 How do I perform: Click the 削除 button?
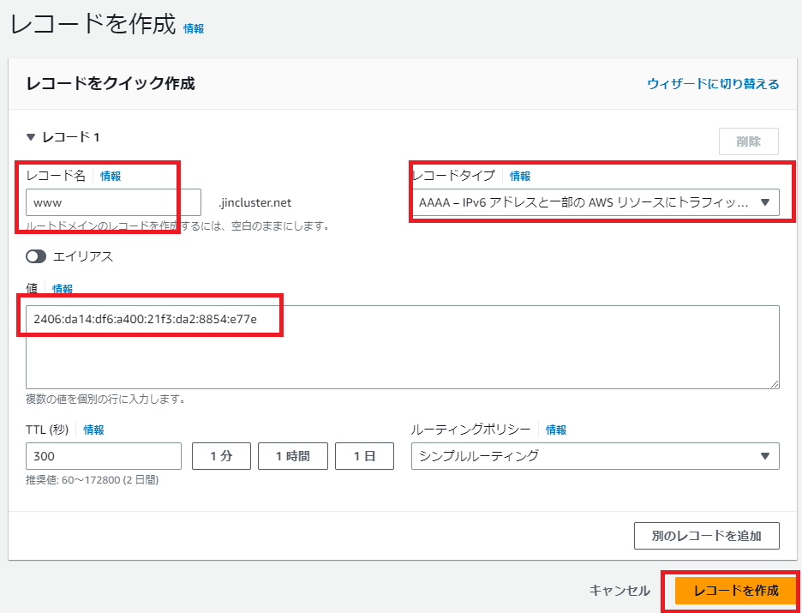[747, 141]
